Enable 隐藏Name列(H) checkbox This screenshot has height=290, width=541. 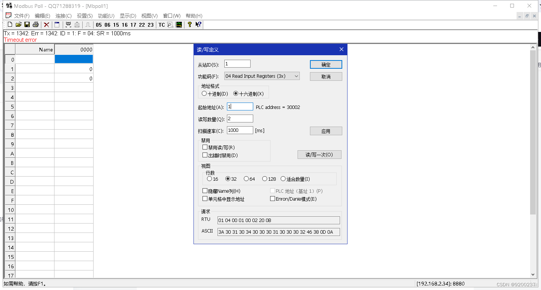point(222,191)
